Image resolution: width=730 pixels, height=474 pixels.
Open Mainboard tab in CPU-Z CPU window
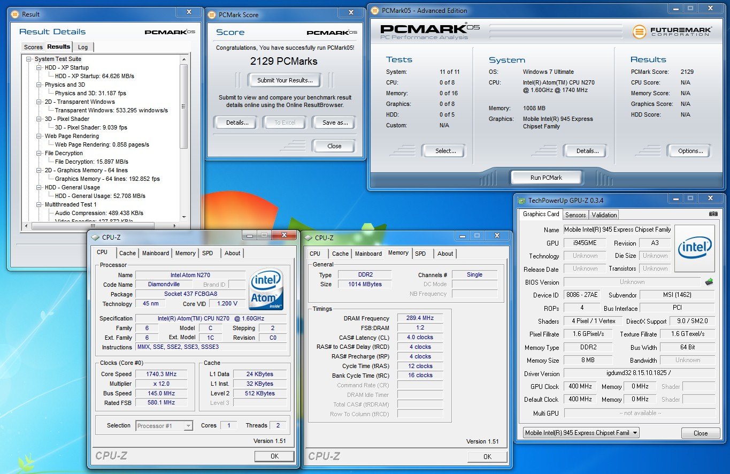[x=156, y=253]
